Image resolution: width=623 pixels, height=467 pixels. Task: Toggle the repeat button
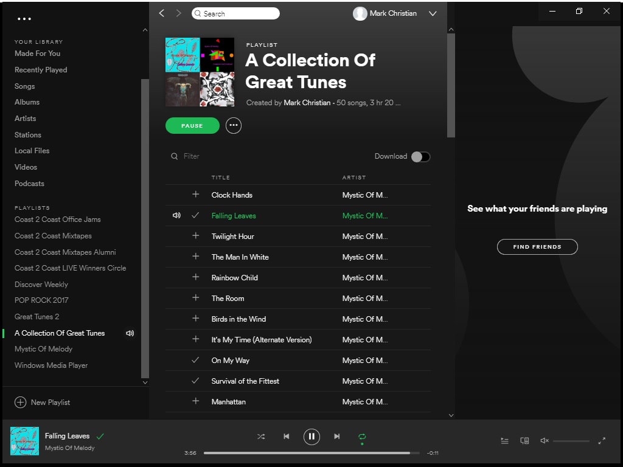click(x=362, y=437)
